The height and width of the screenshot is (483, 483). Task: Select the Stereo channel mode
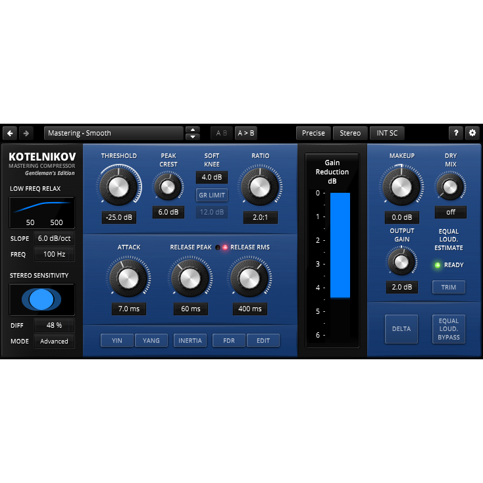pyautogui.click(x=350, y=133)
